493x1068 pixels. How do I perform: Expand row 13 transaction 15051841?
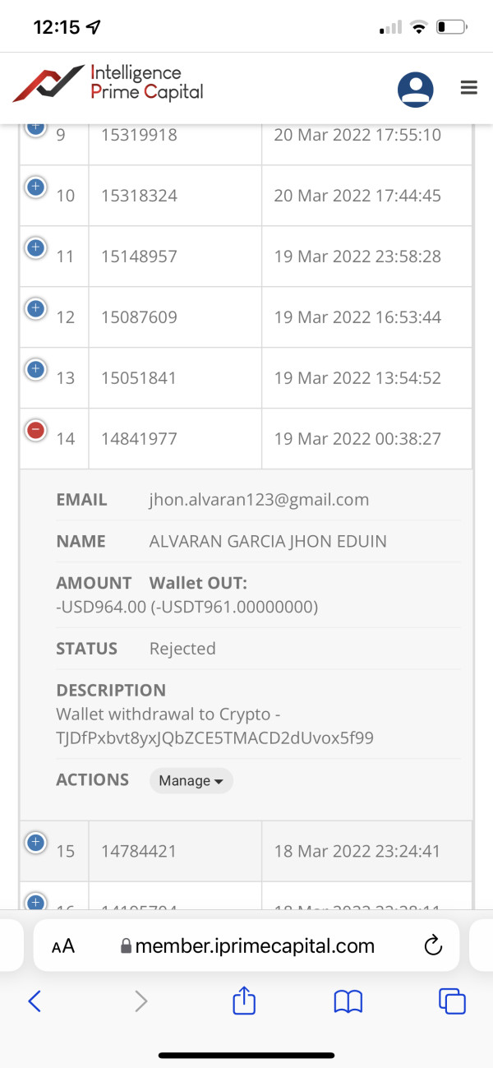35,370
